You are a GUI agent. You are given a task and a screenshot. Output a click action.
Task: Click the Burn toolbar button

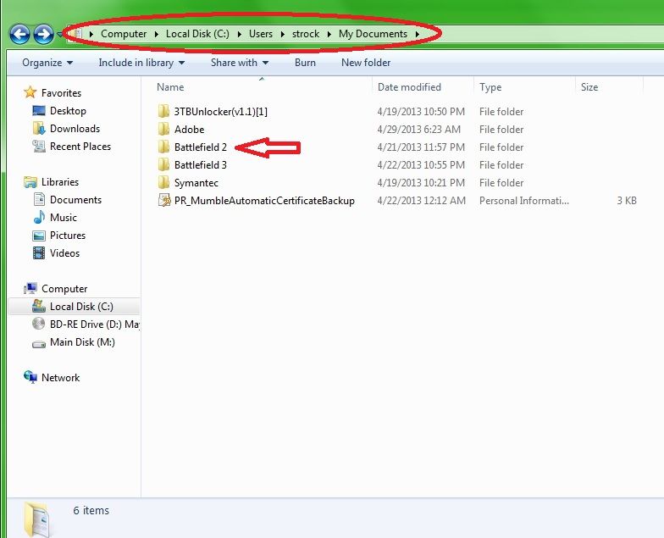(x=305, y=63)
